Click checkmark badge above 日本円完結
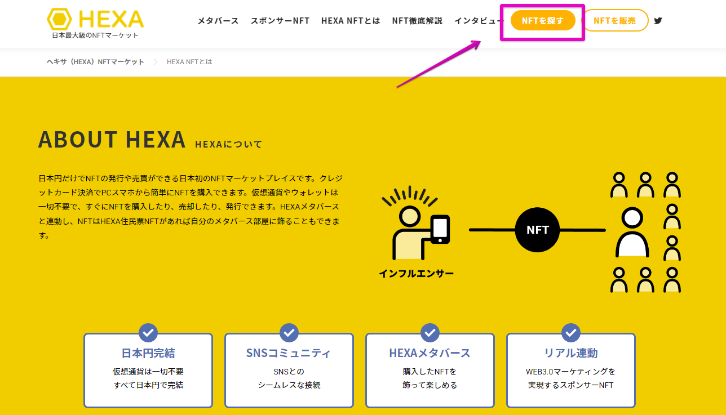Screen dimensions: 726x415 click(x=148, y=333)
